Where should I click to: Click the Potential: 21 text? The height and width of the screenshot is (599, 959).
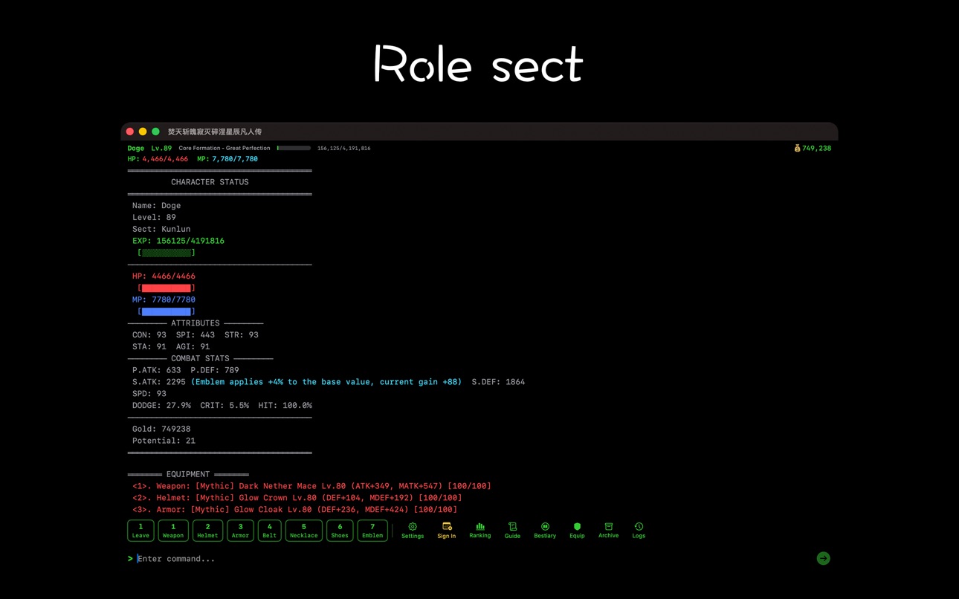pos(164,441)
